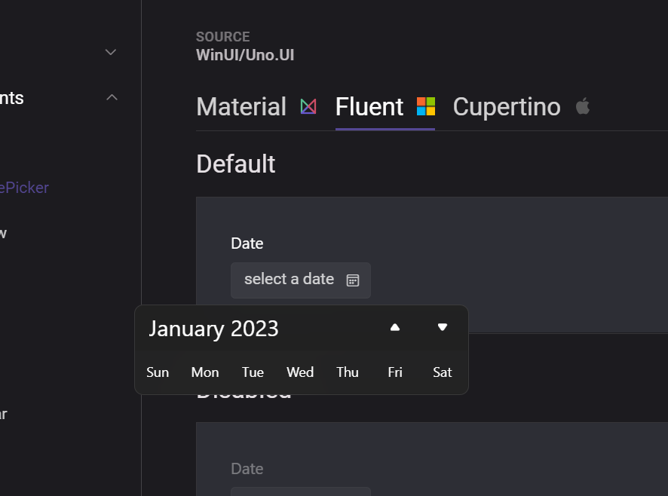Viewport: 668px width, 496px height.
Task: Click the Cupertino Apple logo icon
Action: [582, 106]
